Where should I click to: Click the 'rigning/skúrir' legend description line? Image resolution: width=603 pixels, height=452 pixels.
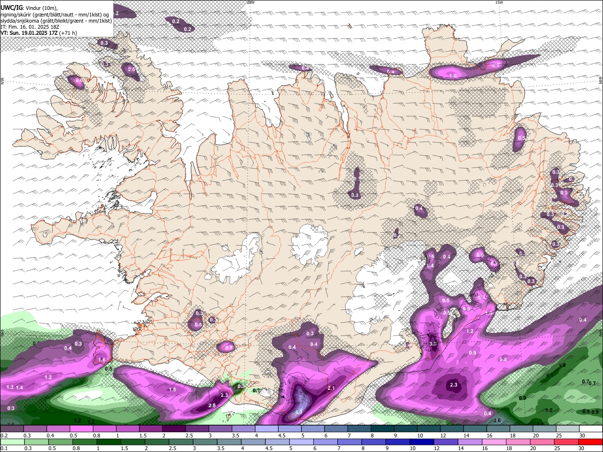(55, 15)
